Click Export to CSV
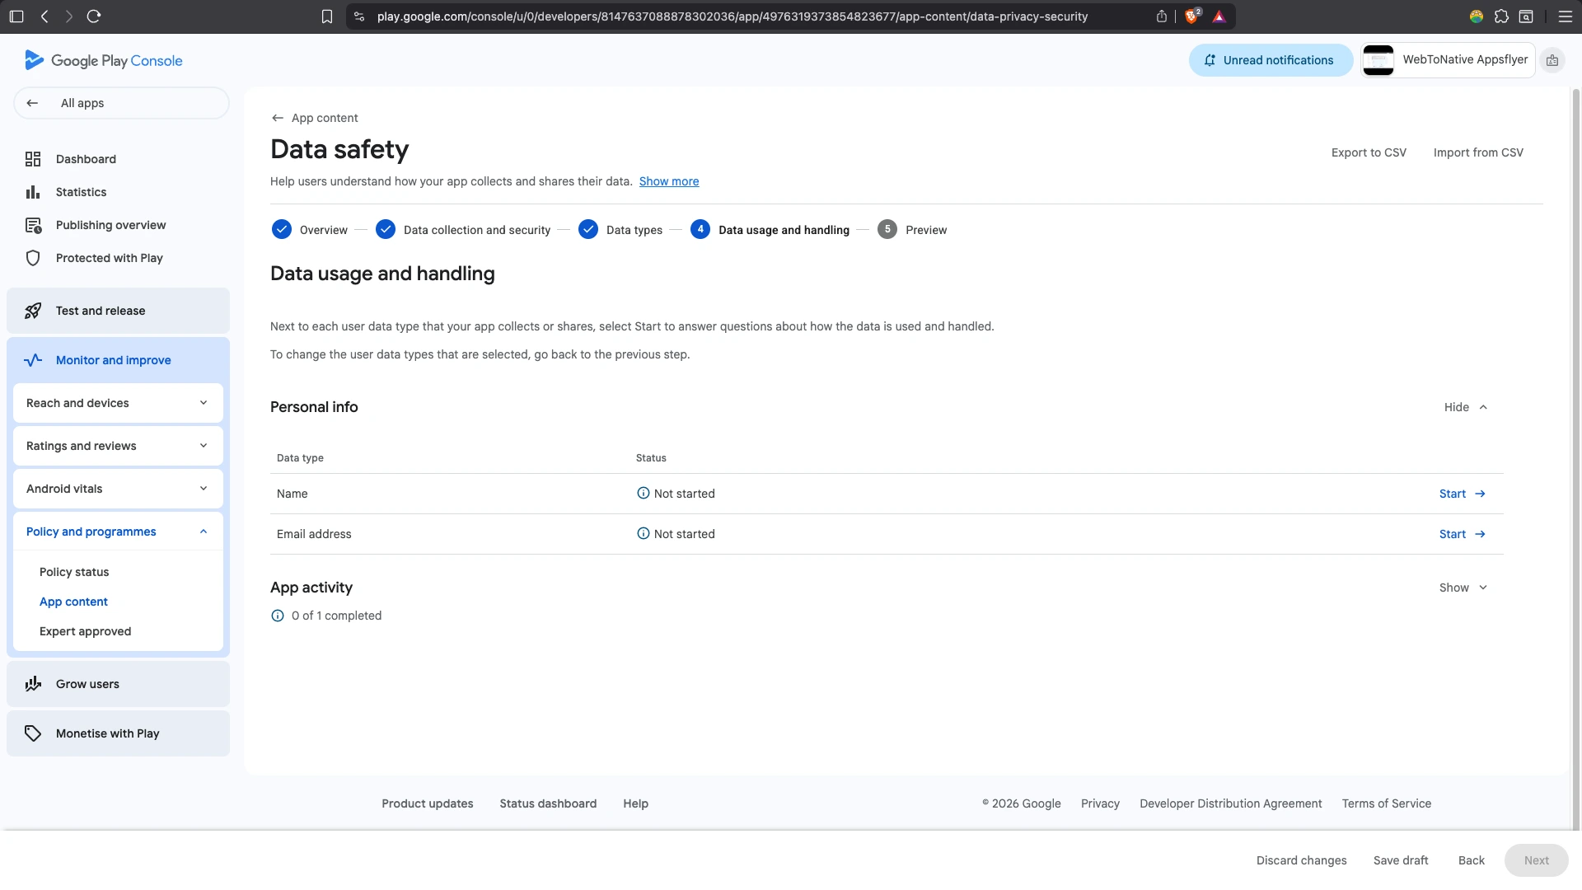Viewport: 1582px width, 890px height. (x=1369, y=152)
